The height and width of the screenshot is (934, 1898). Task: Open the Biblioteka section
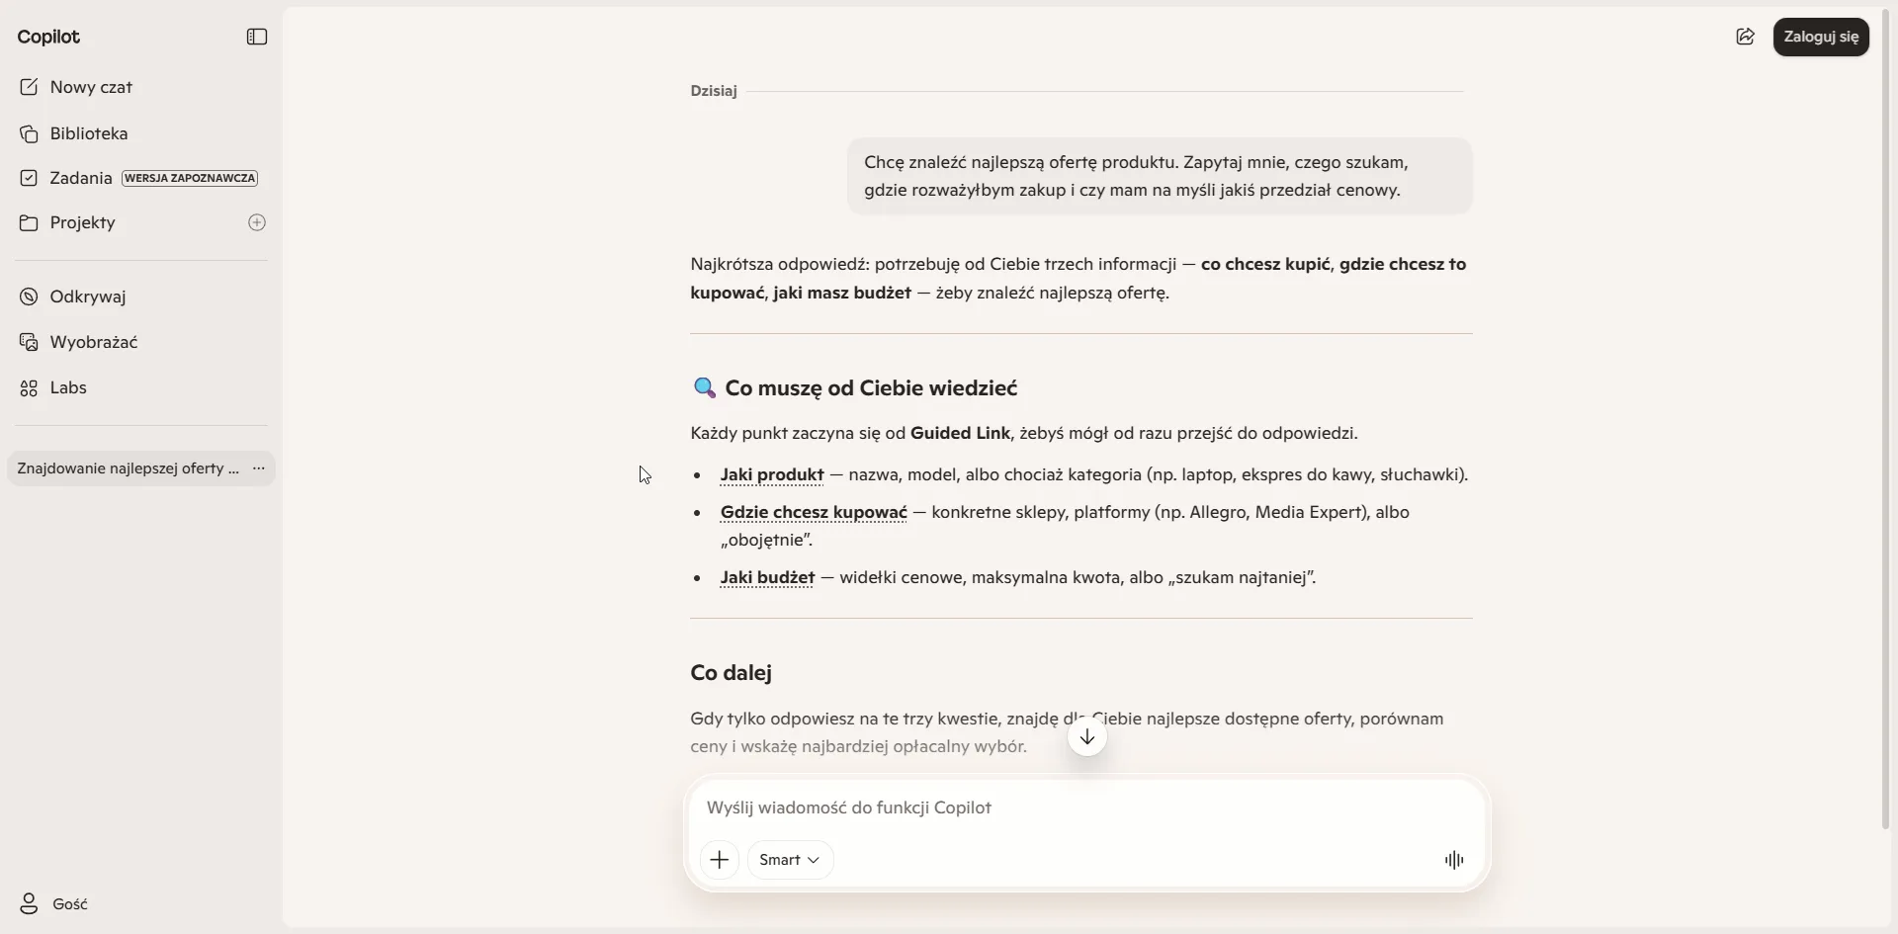141,133
